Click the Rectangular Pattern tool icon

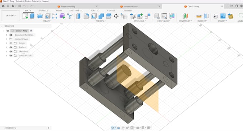point(55,16)
